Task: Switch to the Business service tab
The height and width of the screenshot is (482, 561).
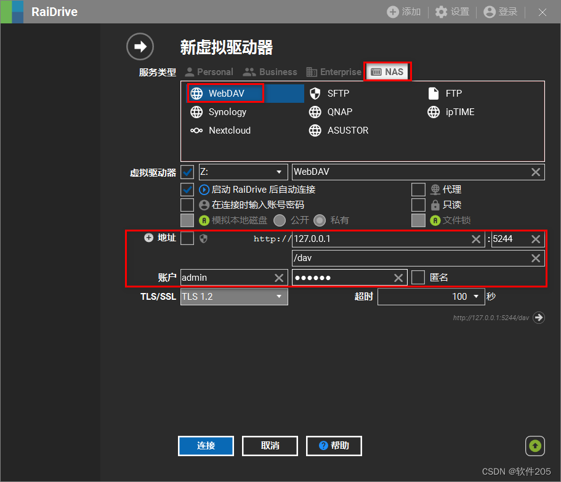Action: [270, 72]
